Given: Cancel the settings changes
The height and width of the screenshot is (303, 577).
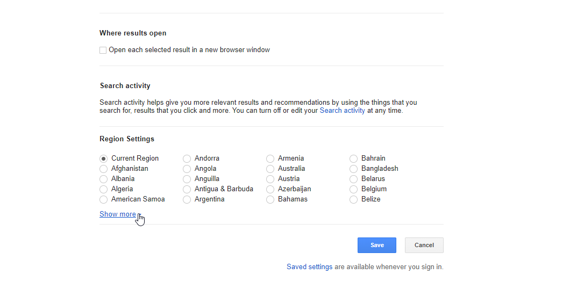Looking at the screenshot, I should (424, 246).
